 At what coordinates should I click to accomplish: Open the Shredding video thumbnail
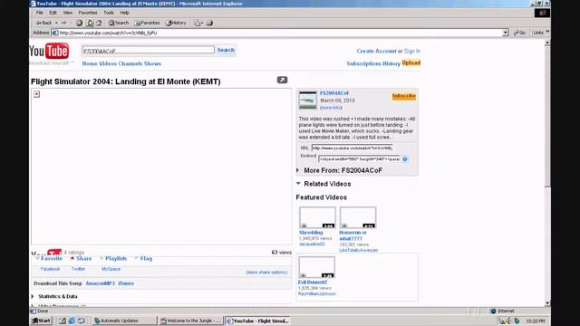[317, 217]
